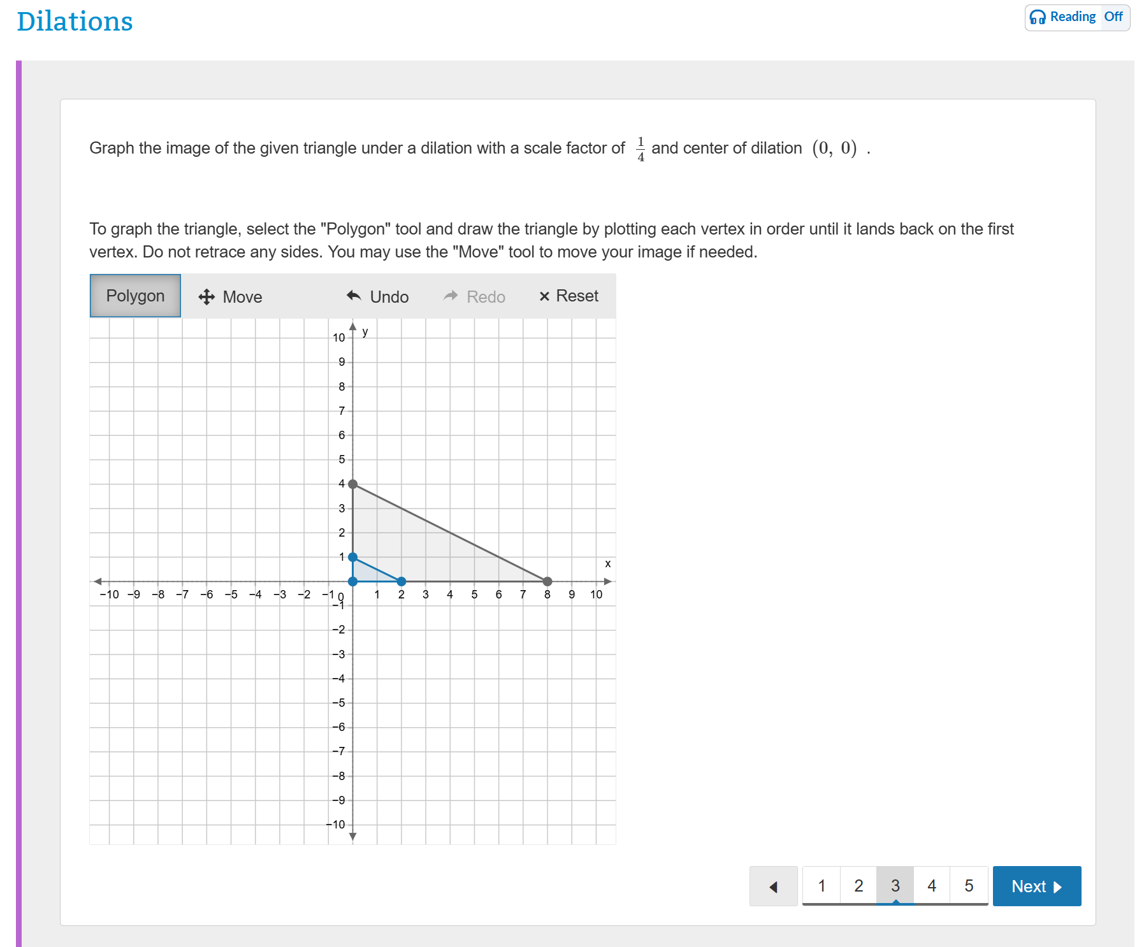Select question number 2
Viewport: 1144px width, 947px height.
tap(858, 886)
